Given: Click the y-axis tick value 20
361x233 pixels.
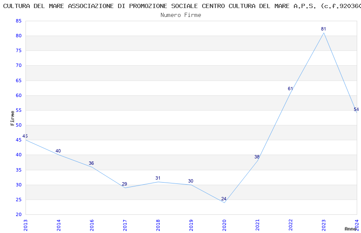Looking at the screenshot, I should (x=19, y=214).
